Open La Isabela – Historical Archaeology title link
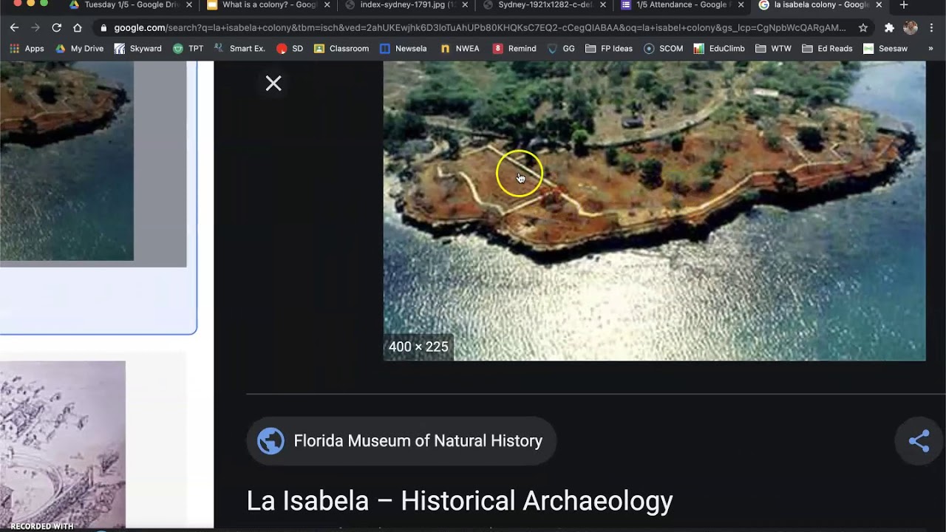The height and width of the screenshot is (532, 946). point(460,501)
